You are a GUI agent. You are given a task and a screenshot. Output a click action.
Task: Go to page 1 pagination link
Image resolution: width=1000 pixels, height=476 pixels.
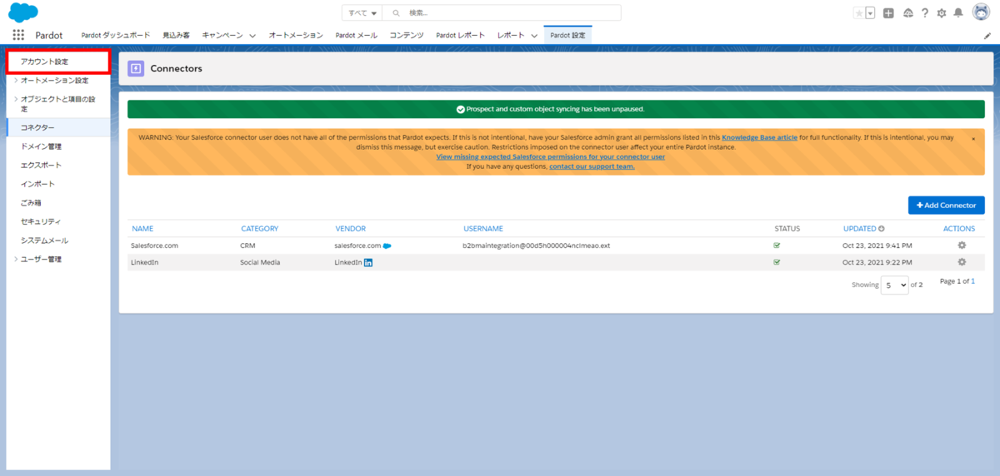click(972, 281)
